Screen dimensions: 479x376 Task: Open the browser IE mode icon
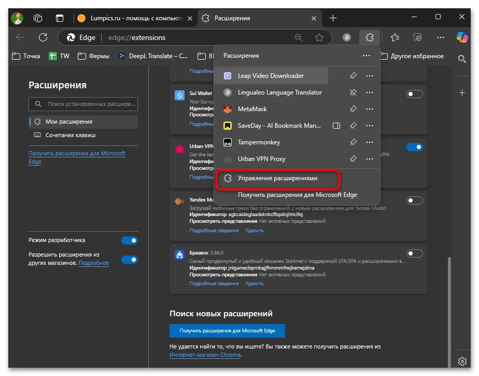point(418,37)
